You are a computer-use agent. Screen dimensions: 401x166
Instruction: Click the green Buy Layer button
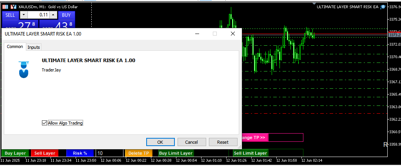15,153
